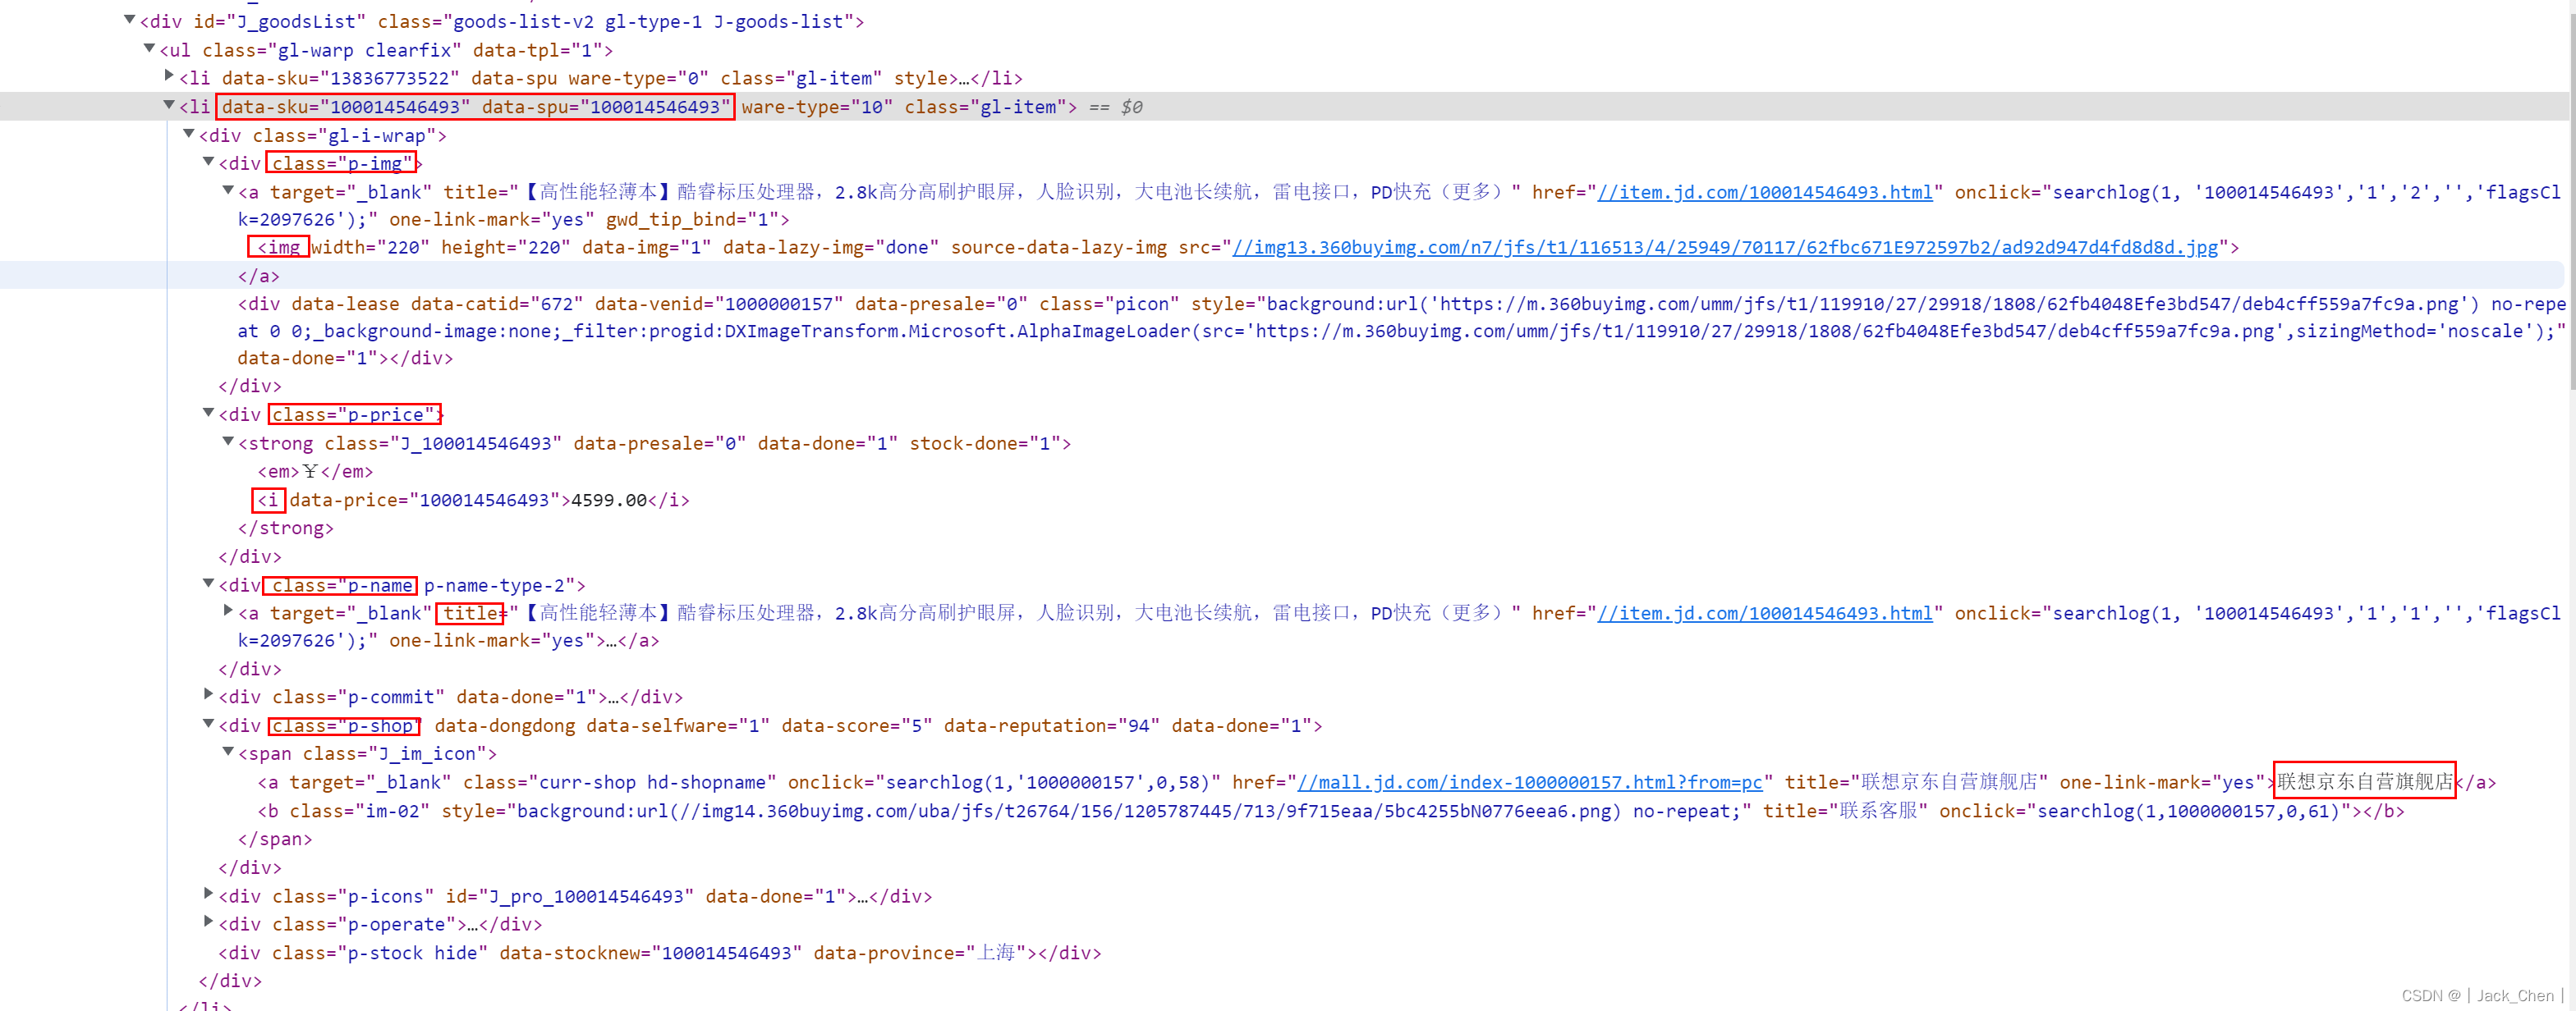Screen dimensions: 2576x1011
Task: Select the em ¥ element row
Action: click(315, 472)
